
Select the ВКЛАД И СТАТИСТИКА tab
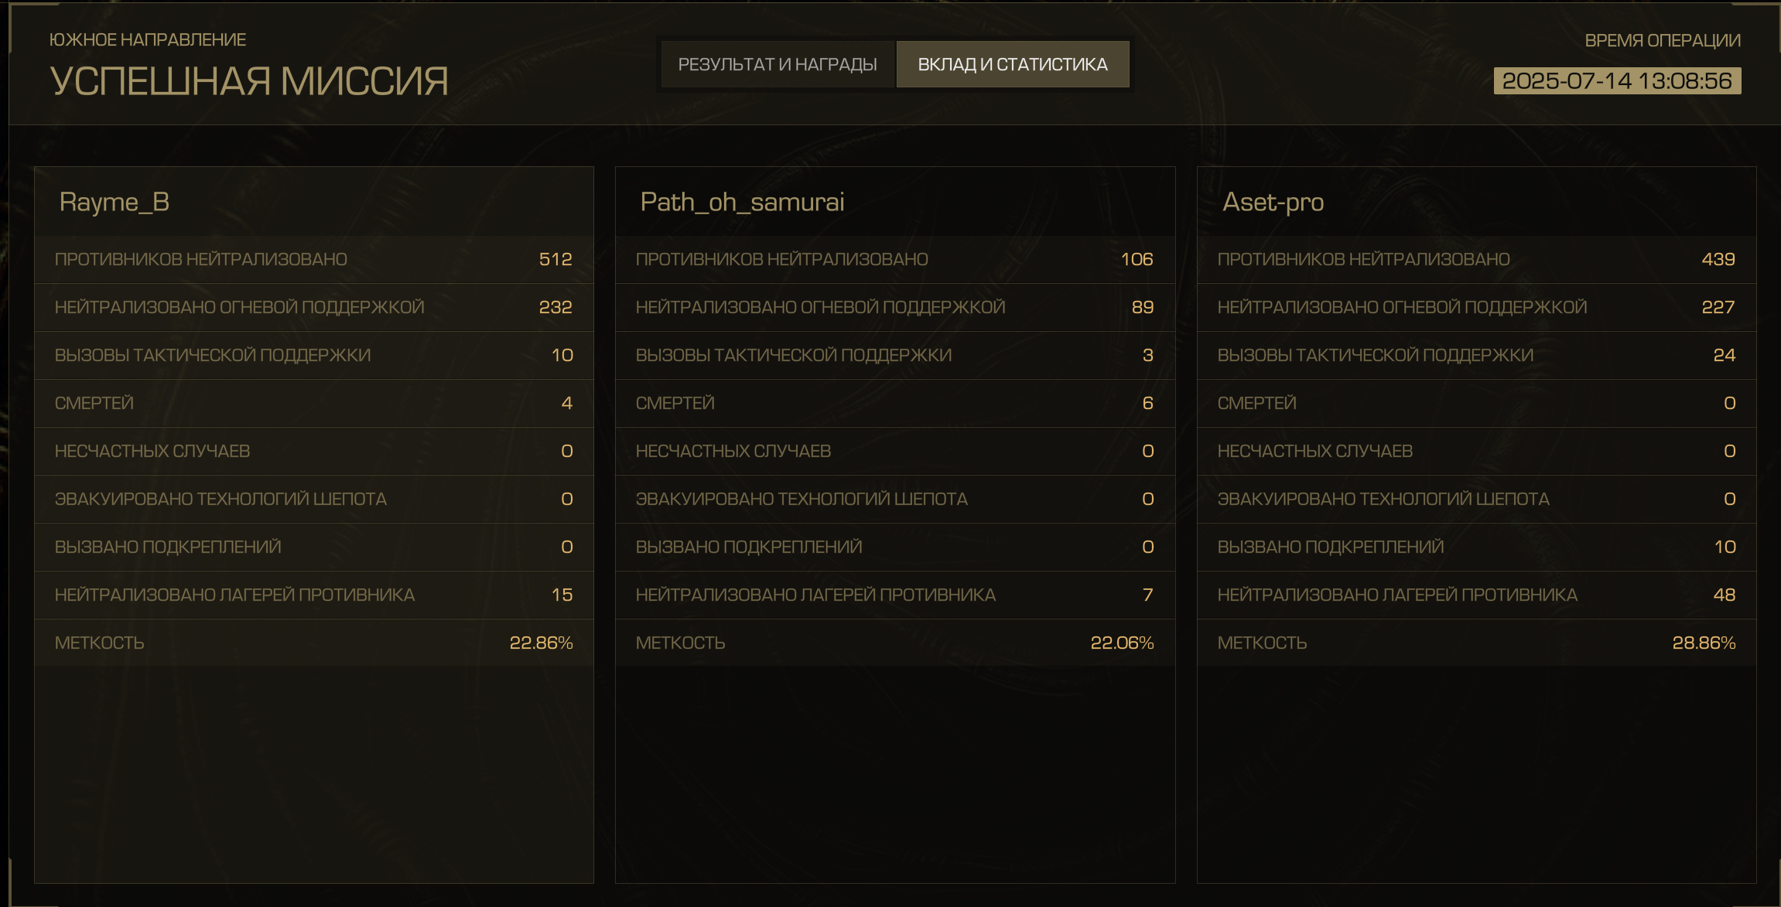click(x=1013, y=64)
